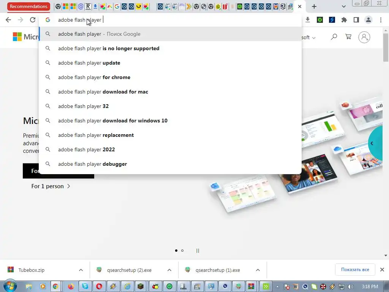Select the second carousel slide dot
Viewport: 389px width, 292px height.
point(182,251)
